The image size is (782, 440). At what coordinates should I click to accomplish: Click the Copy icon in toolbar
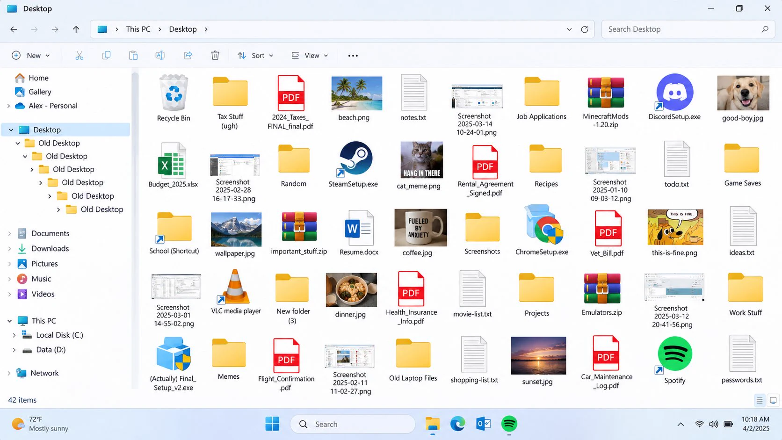click(106, 56)
